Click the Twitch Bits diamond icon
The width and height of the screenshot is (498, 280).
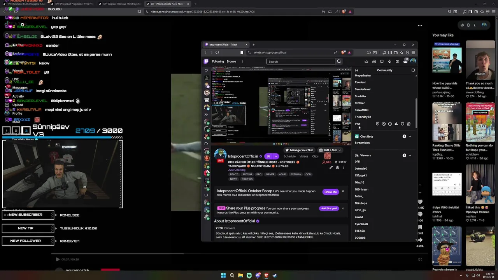(389, 61)
